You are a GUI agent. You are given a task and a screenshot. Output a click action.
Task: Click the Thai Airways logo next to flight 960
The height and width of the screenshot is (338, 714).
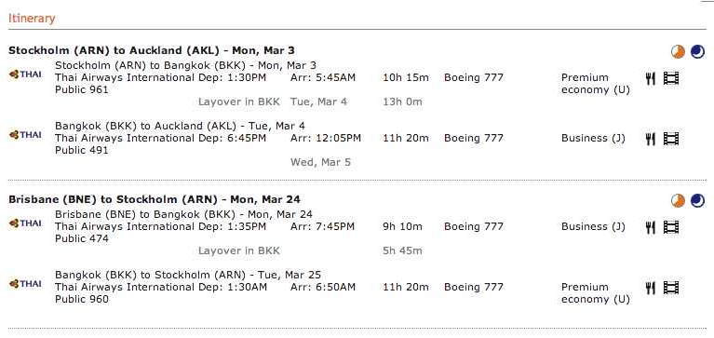(25, 284)
